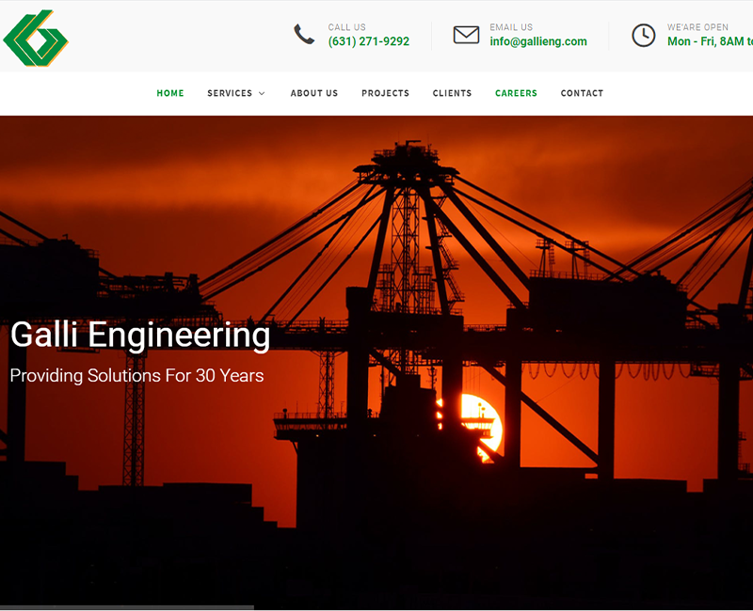
Task: Expand the Services dropdown chevron
Action: [262, 94]
